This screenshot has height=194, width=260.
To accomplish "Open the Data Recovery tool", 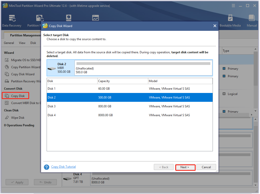I will click(x=12, y=20).
